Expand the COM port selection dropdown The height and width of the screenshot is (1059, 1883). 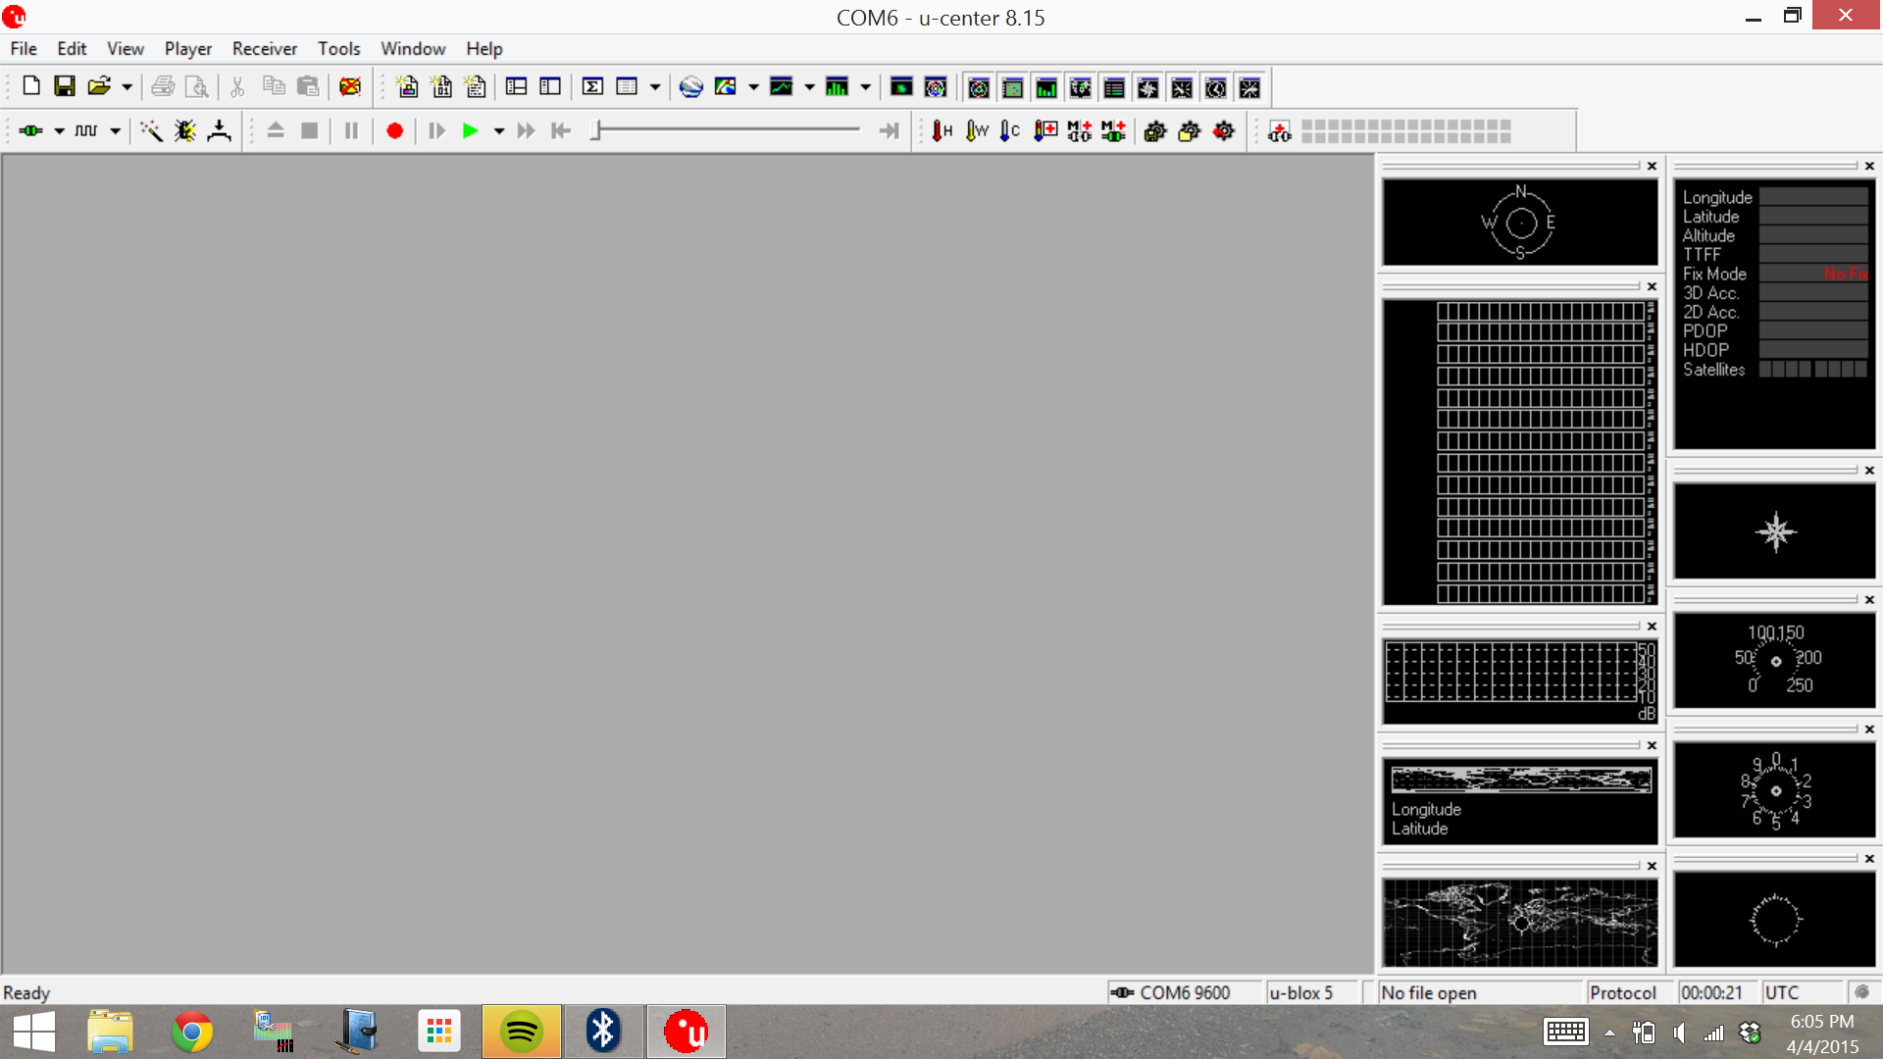click(58, 130)
